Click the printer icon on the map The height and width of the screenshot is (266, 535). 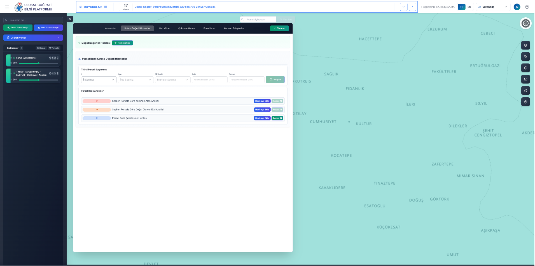525,91
